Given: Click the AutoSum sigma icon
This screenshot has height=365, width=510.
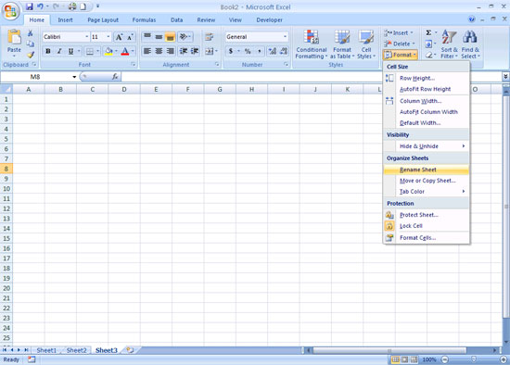Looking at the screenshot, I should 428,32.
